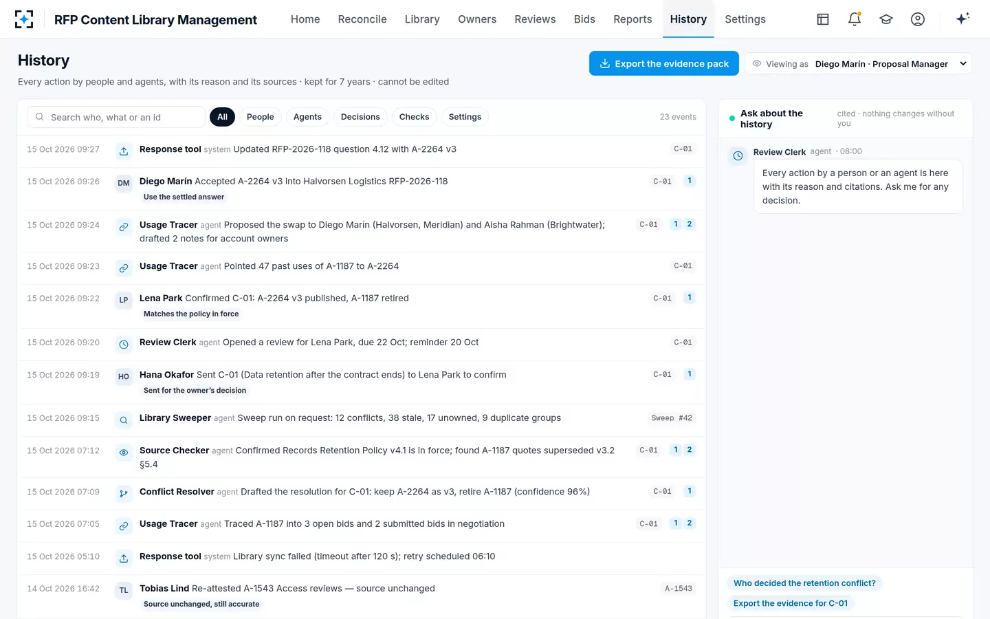The width and height of the screenshot is (990, 619).
Task: Open the Owners tab
Action: click(x=477, y=19)
